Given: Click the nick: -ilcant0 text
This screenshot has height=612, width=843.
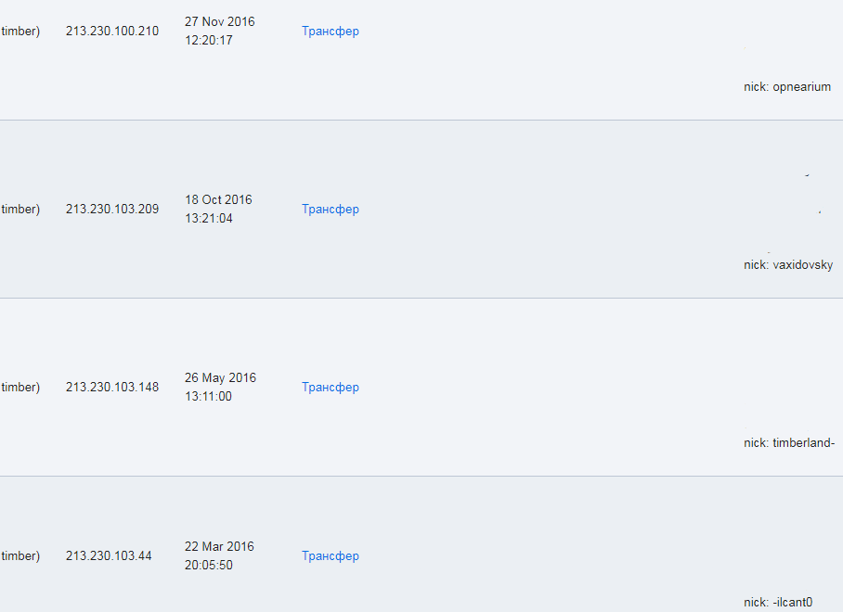Looking at the screenshot, I should point(778,603).
